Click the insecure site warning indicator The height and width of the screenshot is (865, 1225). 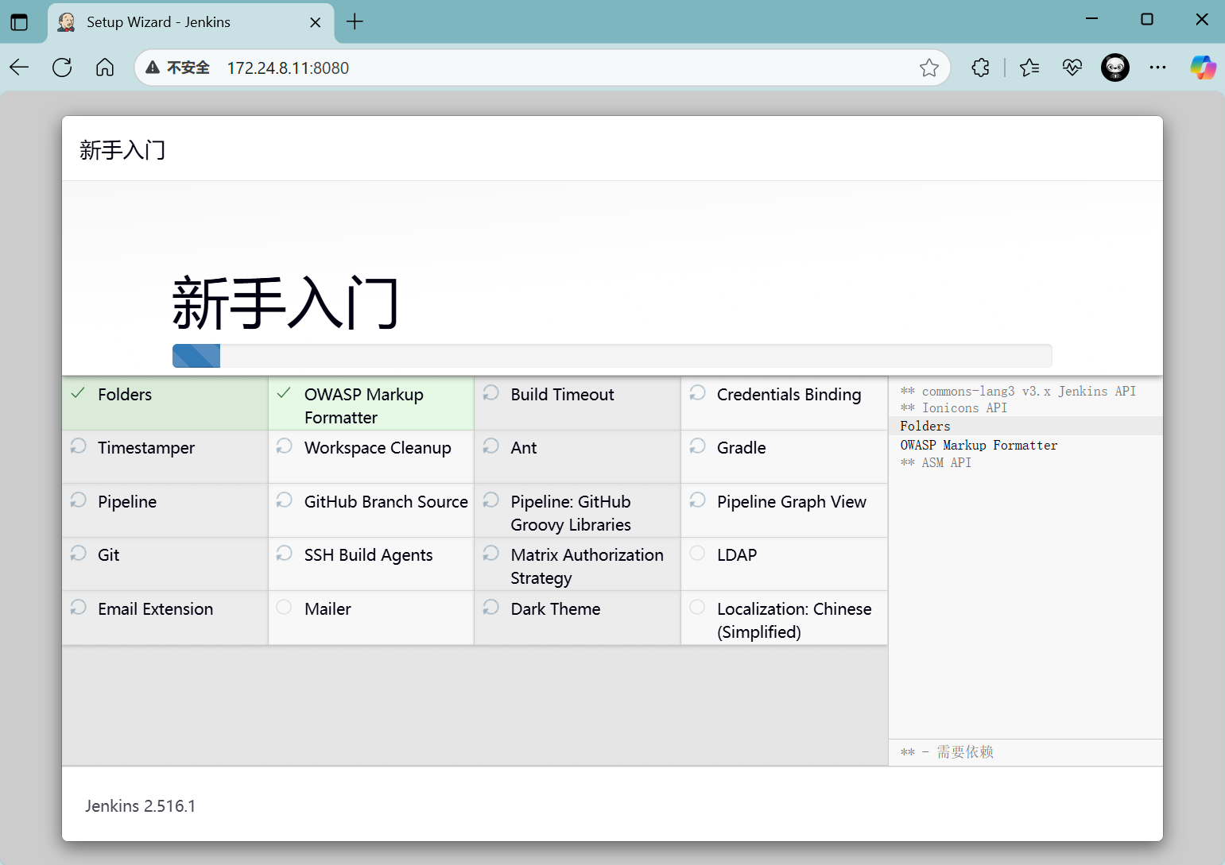(x=178, y=68)
